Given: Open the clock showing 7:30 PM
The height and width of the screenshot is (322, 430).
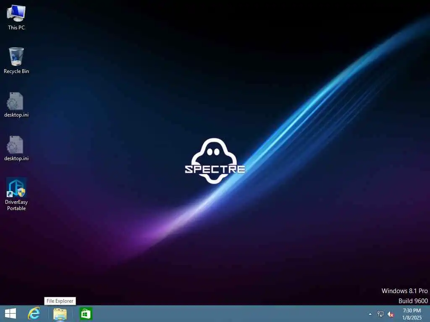Looking at the screenshot, I should pyautogui.click(x=412, y=314).
